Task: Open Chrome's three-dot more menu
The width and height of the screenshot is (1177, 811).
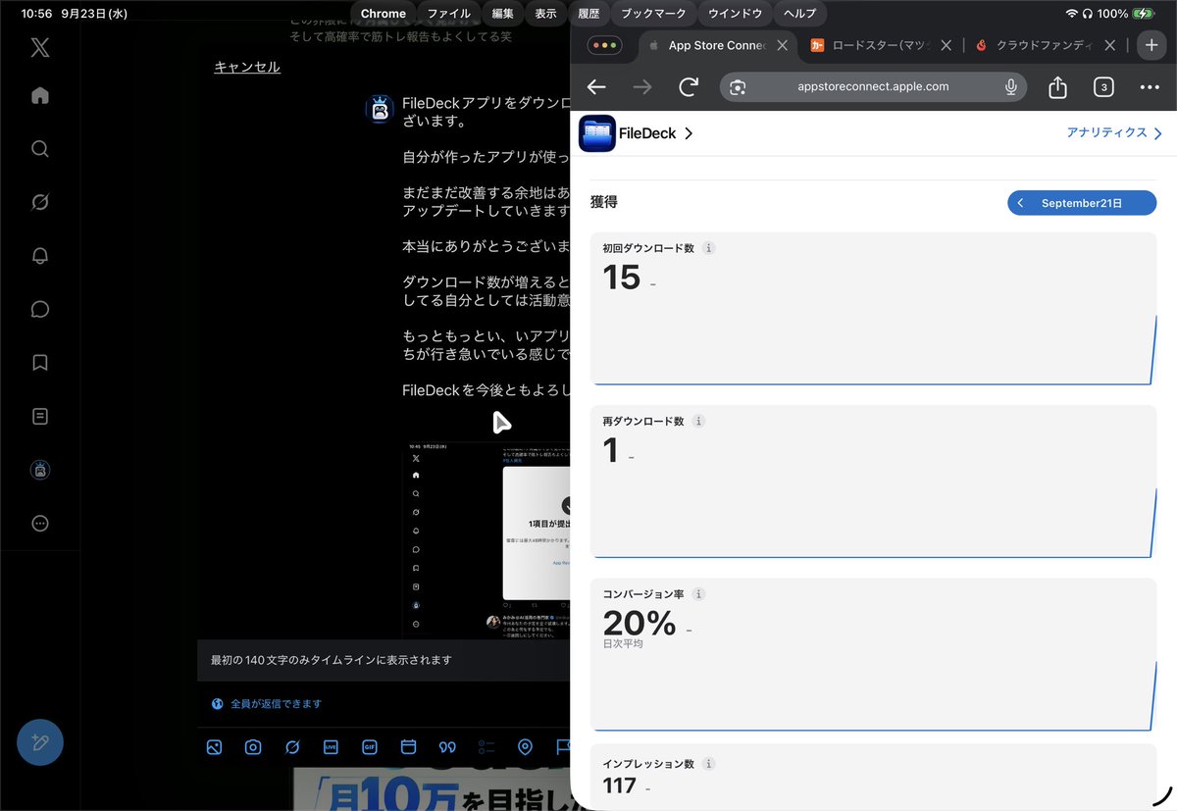Action: click(1150, 87)
